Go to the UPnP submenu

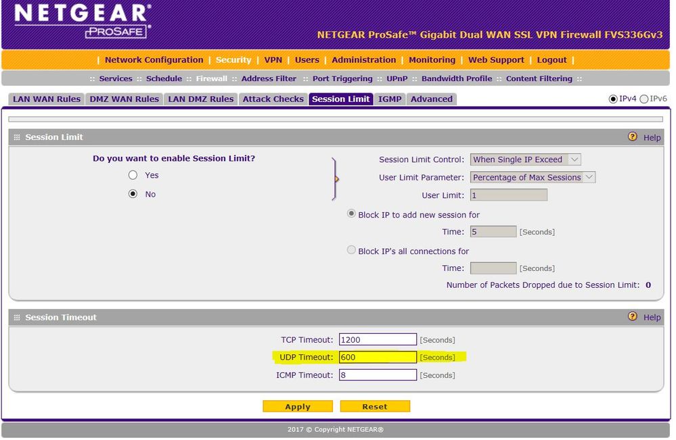(x=397, y=79)
